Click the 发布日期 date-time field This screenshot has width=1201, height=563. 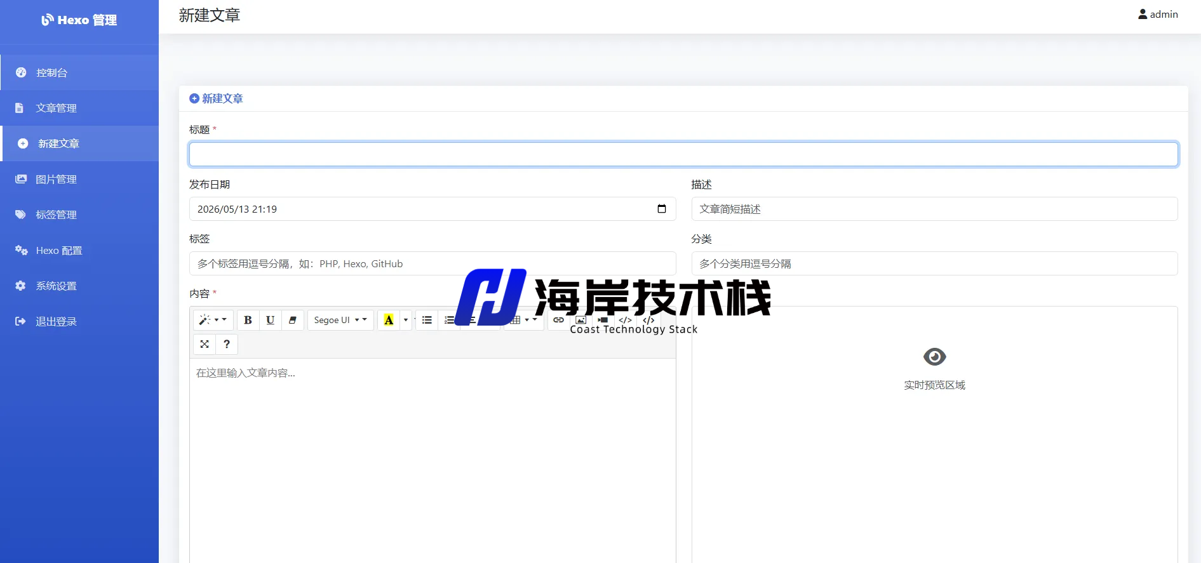click(433, 209)
